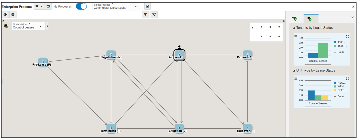
Task: Toggle the My Processes switch
Action: coord(81,6)
